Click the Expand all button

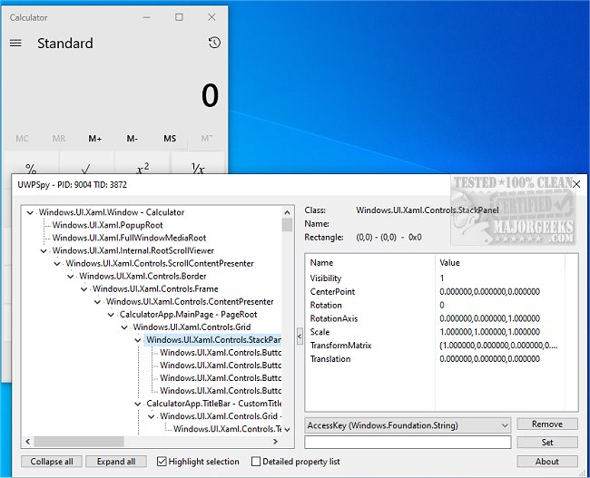[116, 462]
